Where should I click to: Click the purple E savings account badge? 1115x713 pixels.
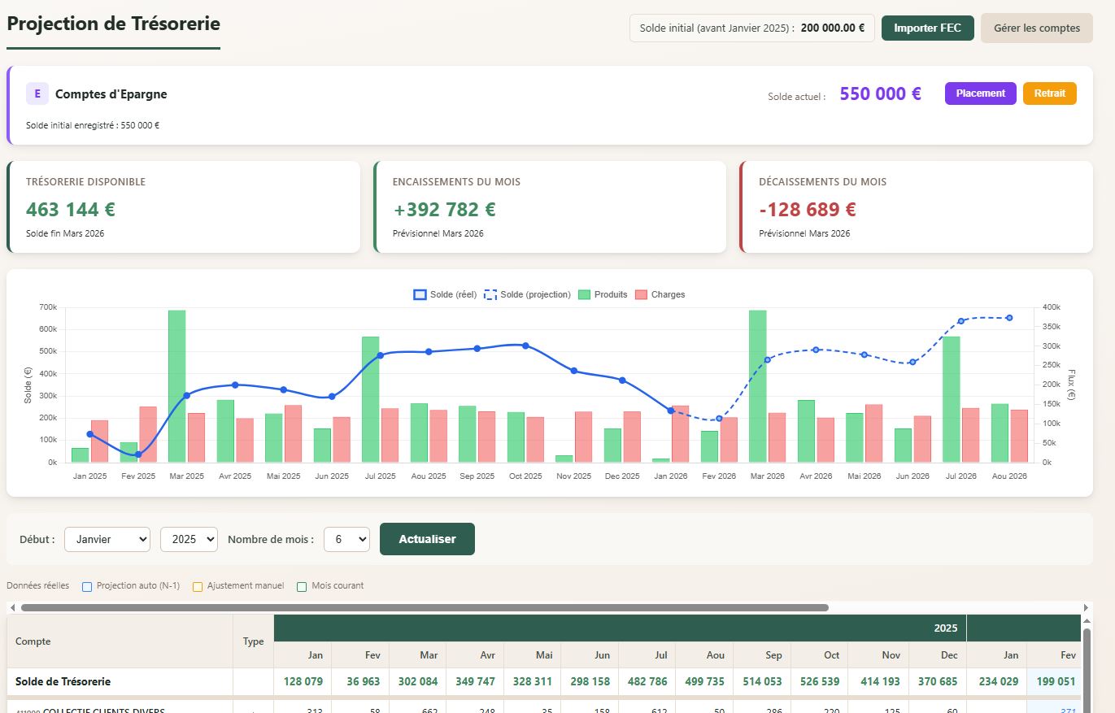pos(37,94)
